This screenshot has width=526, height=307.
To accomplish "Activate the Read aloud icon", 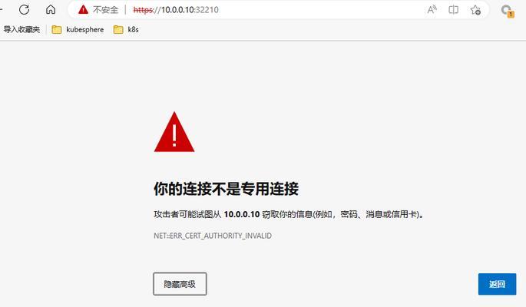I will coord(432,9).
